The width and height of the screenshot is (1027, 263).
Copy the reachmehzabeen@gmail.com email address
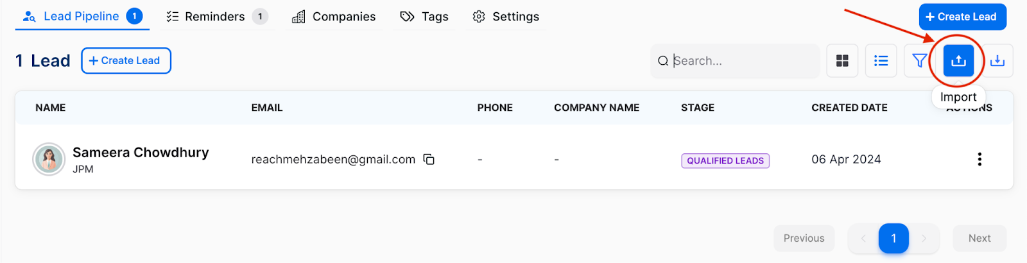tap(429, 159)
